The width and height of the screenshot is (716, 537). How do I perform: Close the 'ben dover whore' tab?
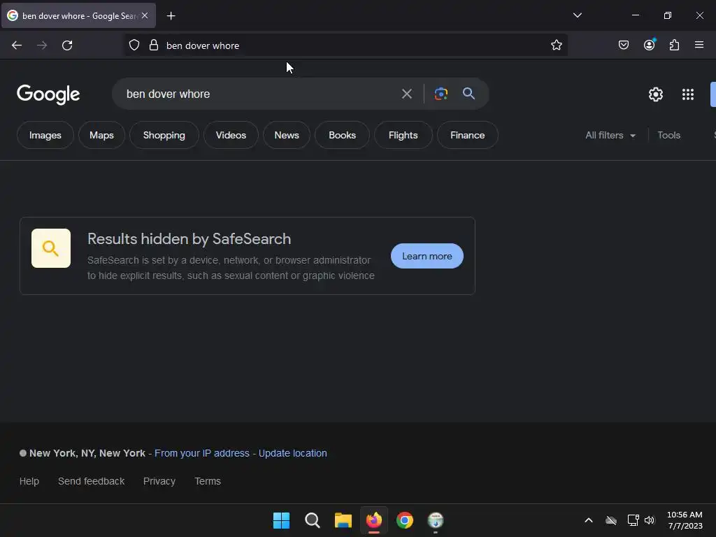145,15
